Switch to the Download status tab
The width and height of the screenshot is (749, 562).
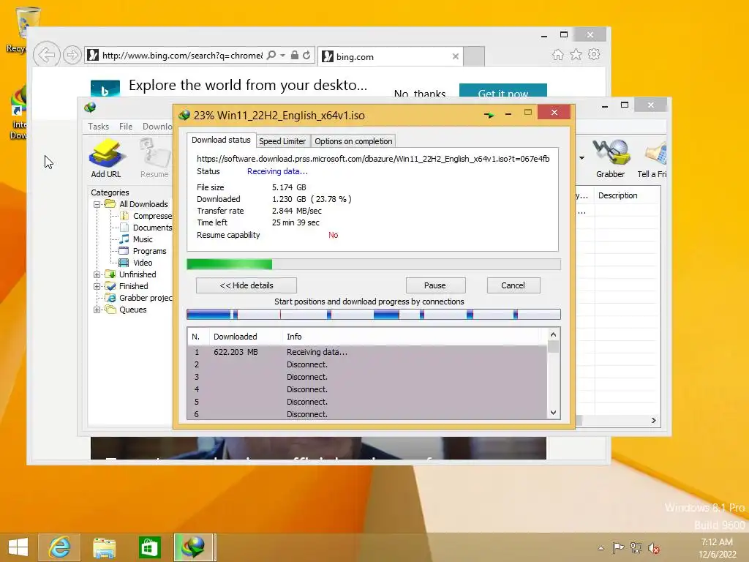[221, 140]
